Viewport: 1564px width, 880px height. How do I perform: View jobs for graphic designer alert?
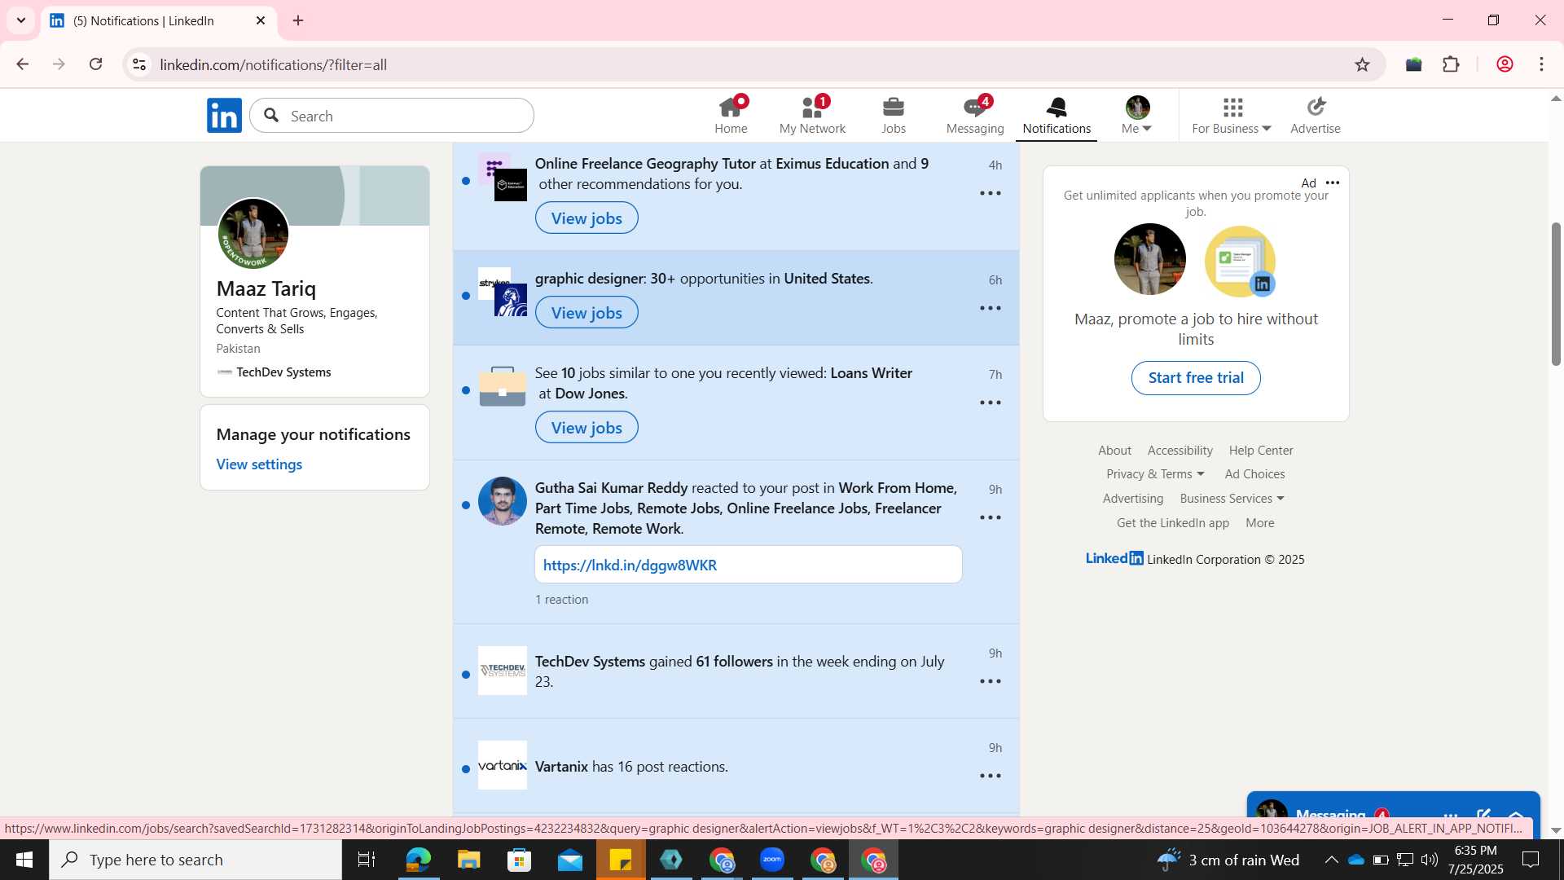(x=586, y=312)
